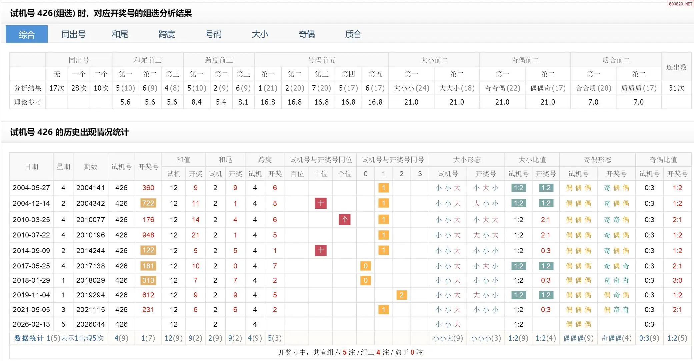
Task: Select the 号码 tab
Action: point(213,34)
